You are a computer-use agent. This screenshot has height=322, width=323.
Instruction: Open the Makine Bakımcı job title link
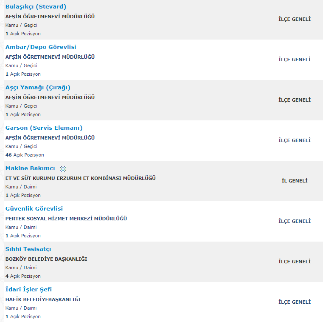click(30, 168)
